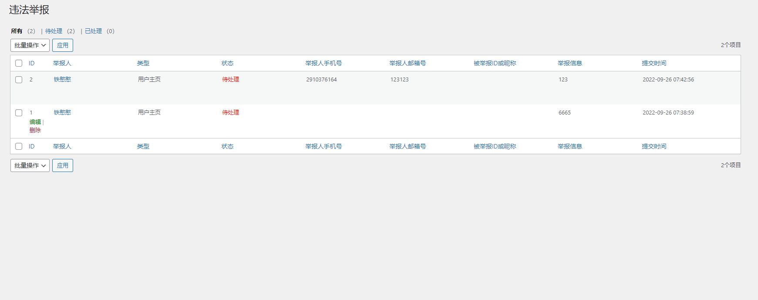Open reporter 铁憨憨 in row 1
Viewport: 758px width, 300px height.
[x=62, y=112]
